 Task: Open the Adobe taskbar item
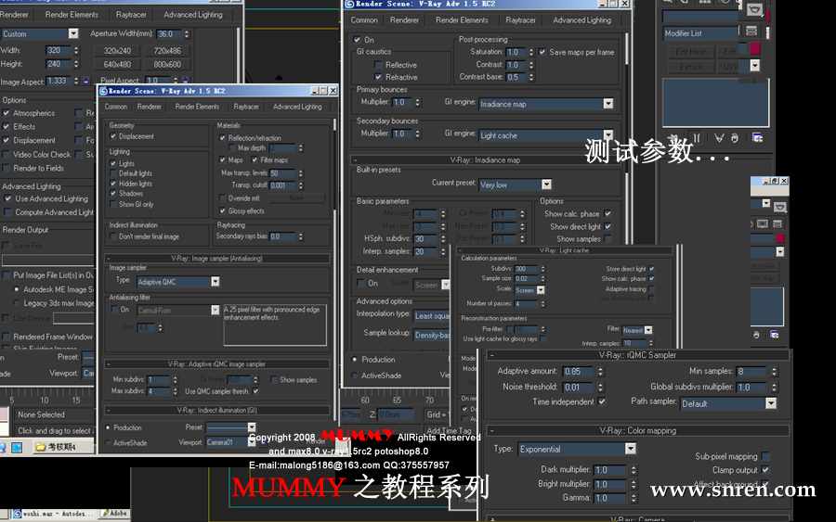click(115, 514)
